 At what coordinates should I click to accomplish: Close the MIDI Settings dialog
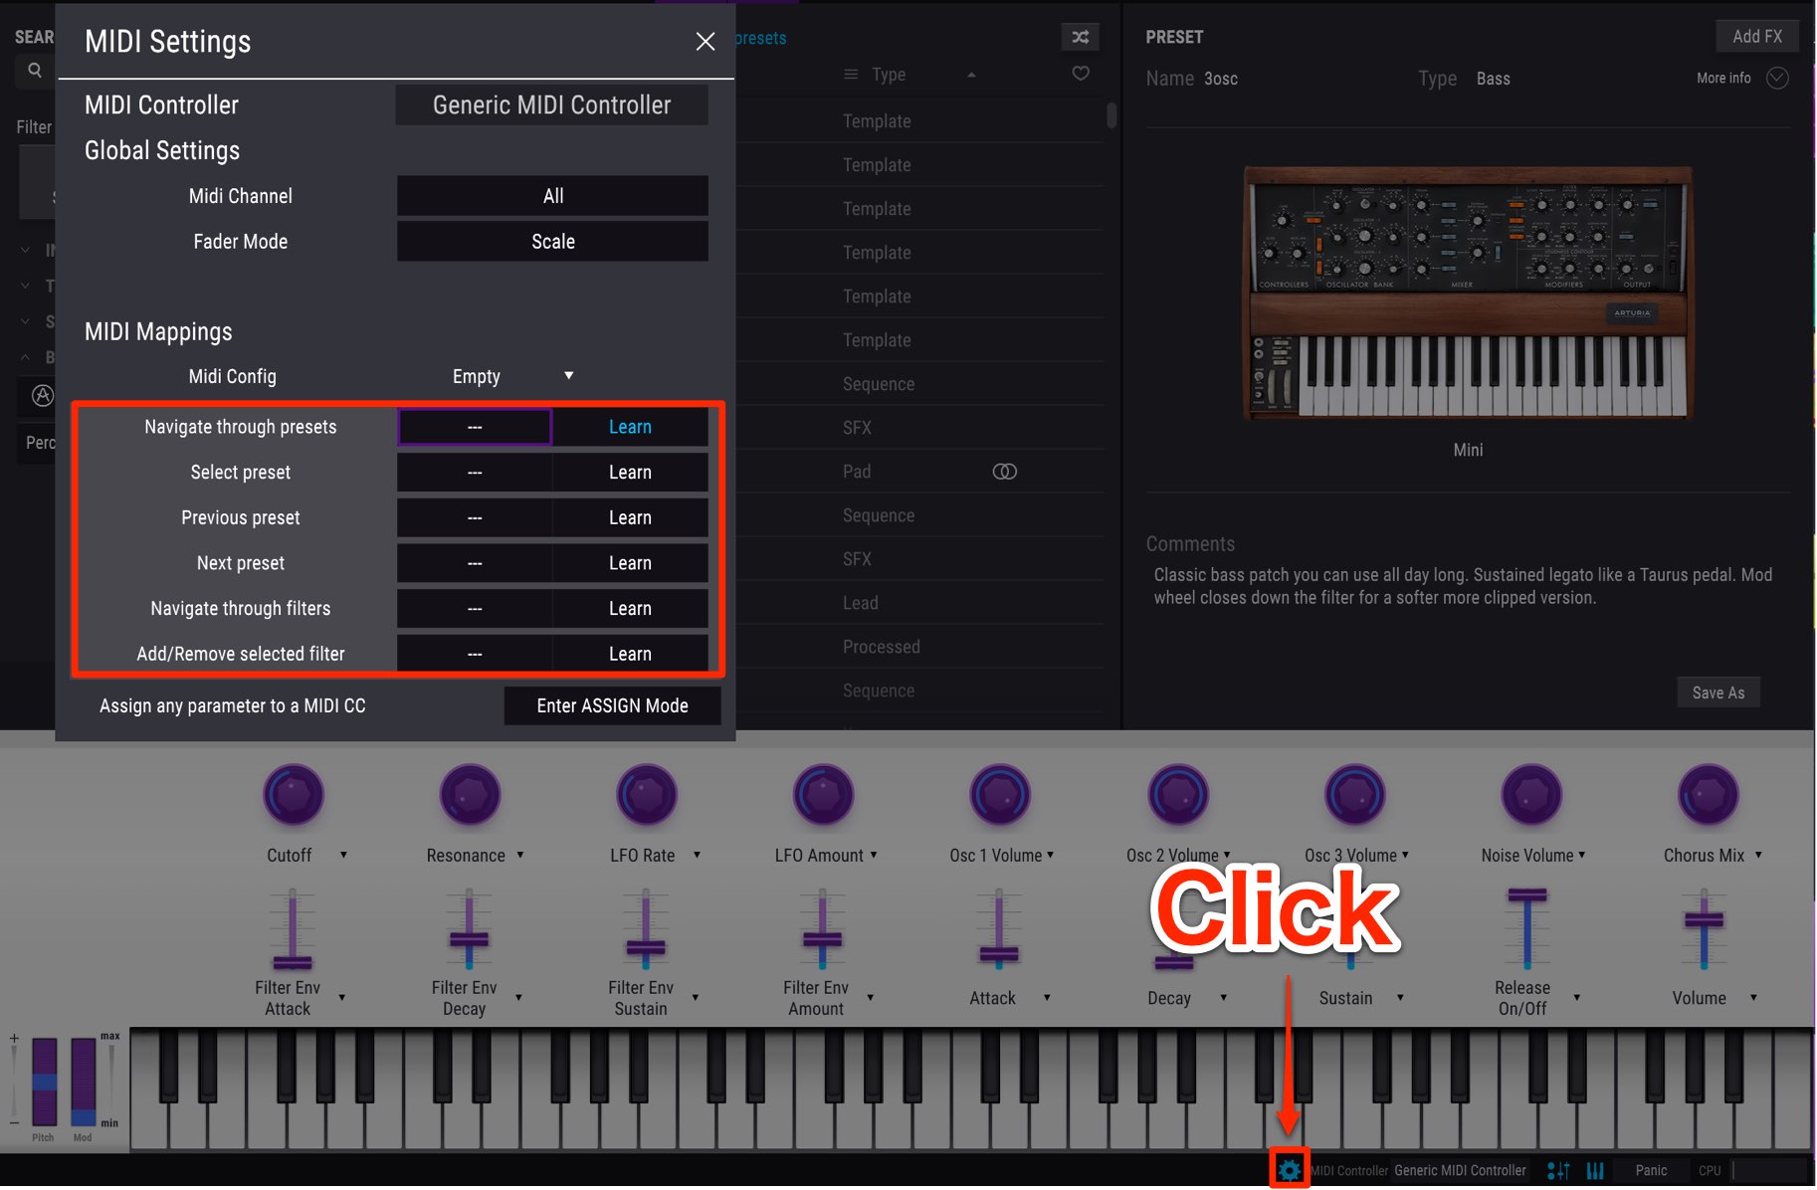point(706,42)
